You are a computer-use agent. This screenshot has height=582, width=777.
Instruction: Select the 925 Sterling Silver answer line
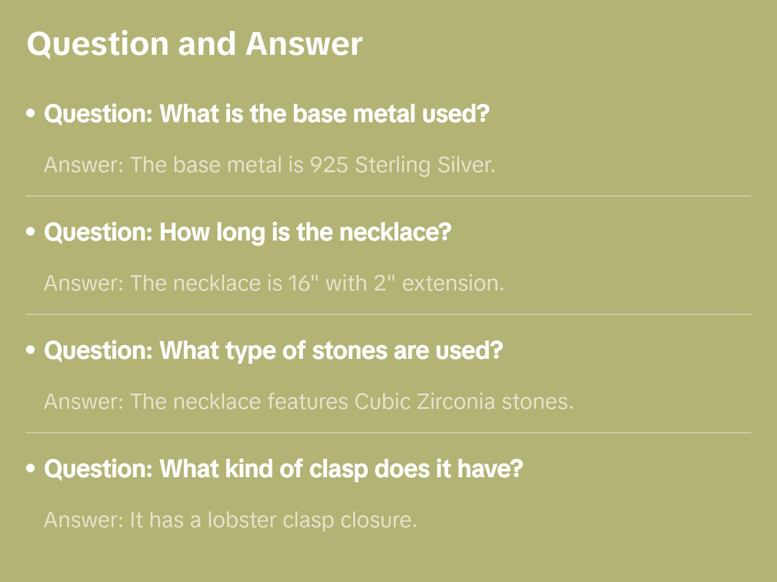coord(269,165)
